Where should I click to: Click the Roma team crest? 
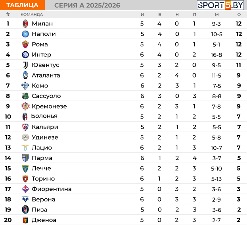25,44
